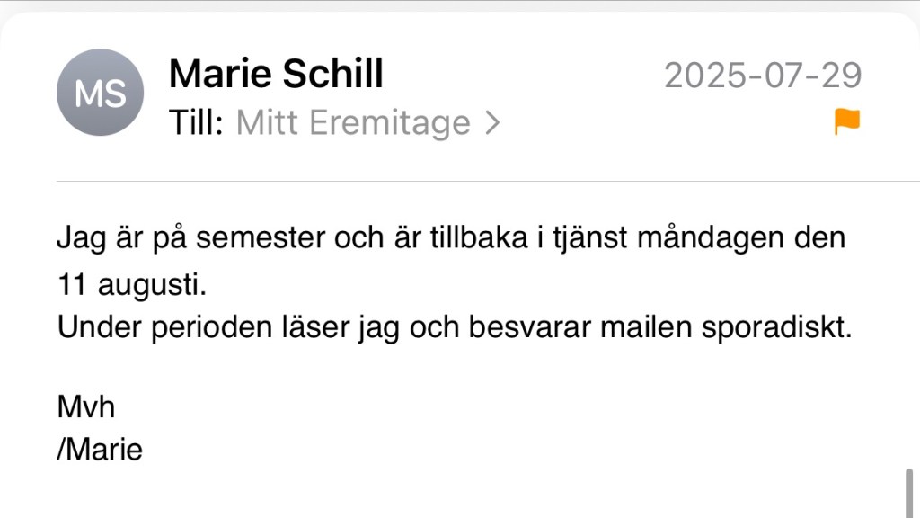Click the orange flag icon
Screen dimensions: 920x518
coord(846,121)
